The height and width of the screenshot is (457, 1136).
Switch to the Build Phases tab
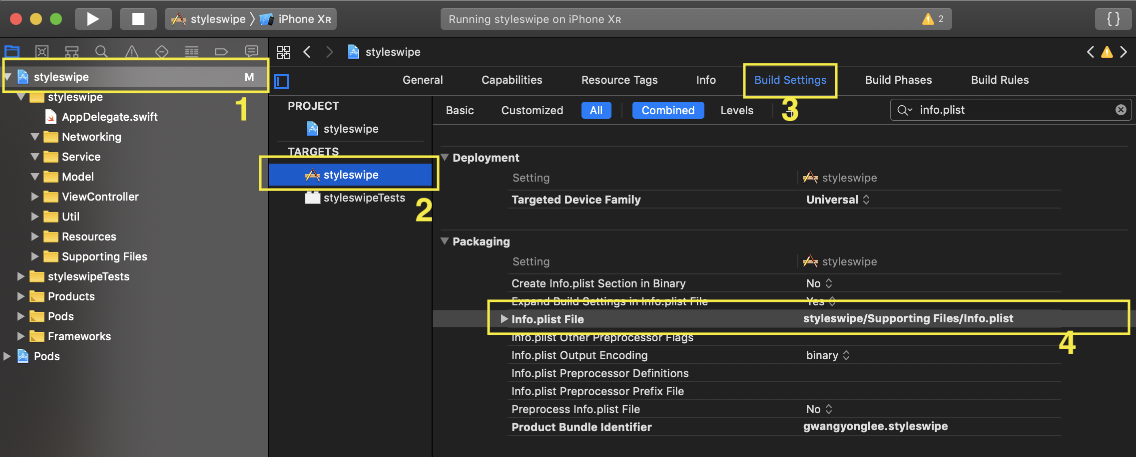click(x=898, y=80)
